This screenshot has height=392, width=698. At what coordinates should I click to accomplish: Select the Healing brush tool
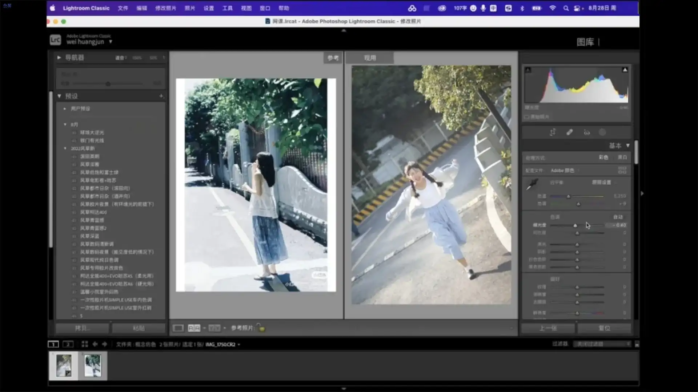click(570, 132)
